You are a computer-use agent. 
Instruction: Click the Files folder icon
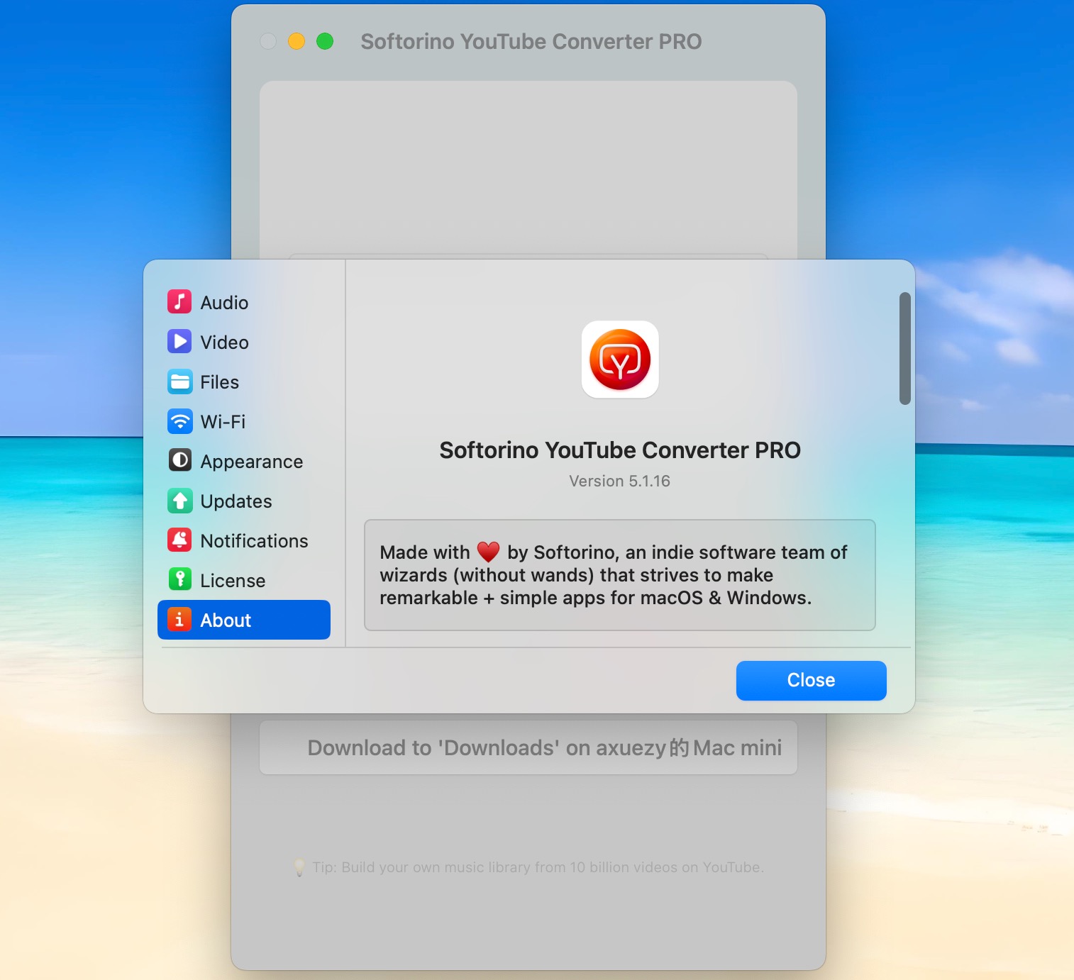click(179, 382)
